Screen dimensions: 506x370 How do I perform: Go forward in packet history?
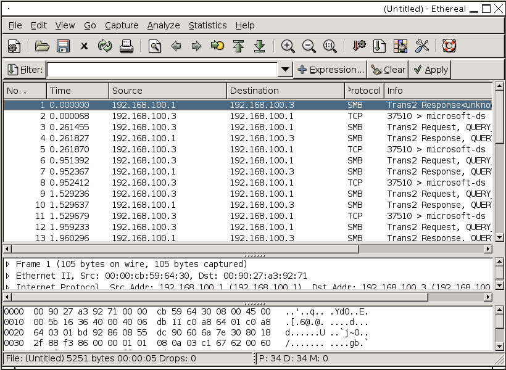[x=196, y=46]
